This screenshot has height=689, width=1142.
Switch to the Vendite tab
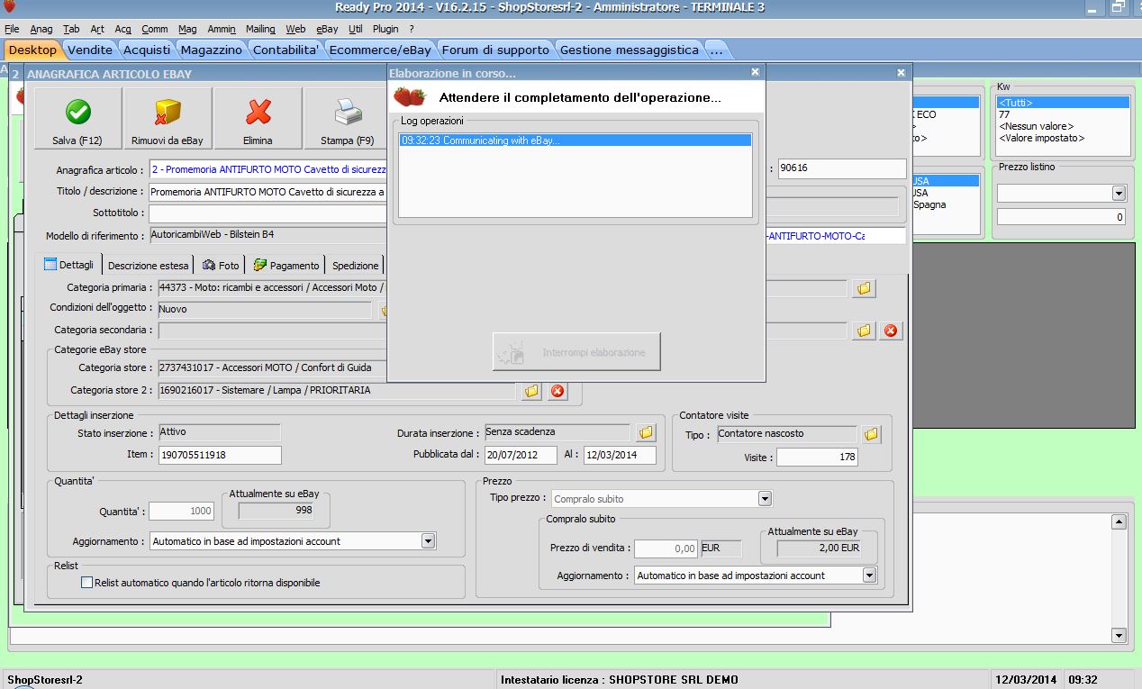click(x=90, y=50)
